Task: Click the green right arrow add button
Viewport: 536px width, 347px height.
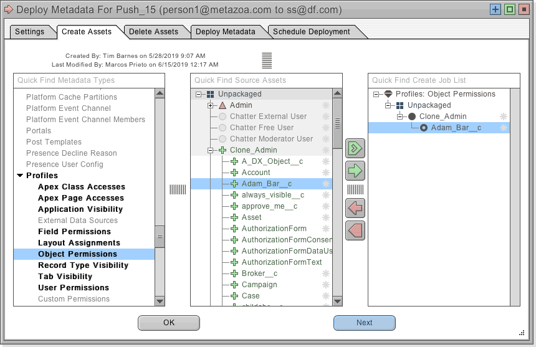Action: pos(355,171)
